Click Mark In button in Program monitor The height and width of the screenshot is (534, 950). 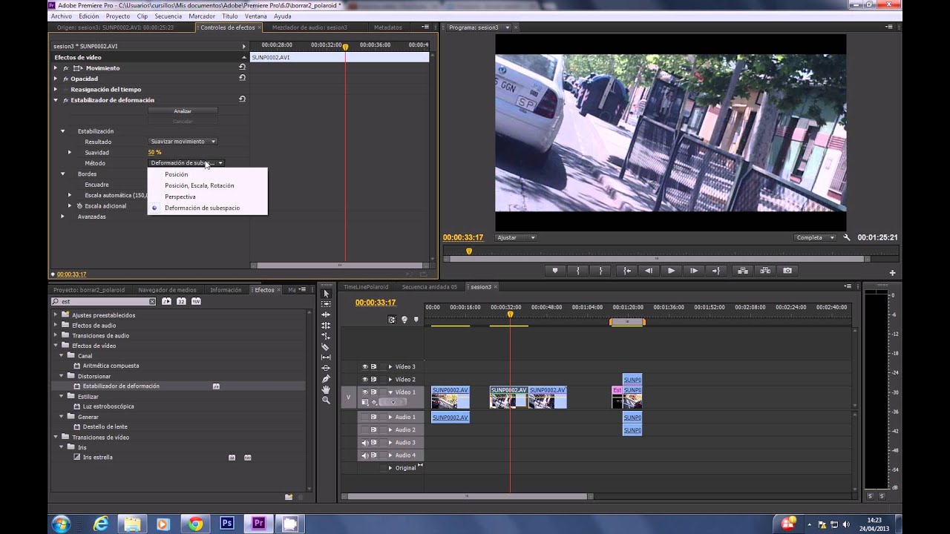(x=577, y=271)
